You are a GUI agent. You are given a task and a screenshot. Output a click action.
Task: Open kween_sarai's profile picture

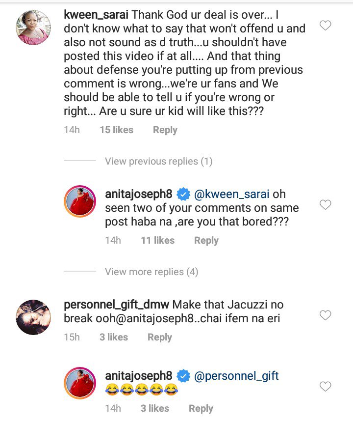point(33,27)
